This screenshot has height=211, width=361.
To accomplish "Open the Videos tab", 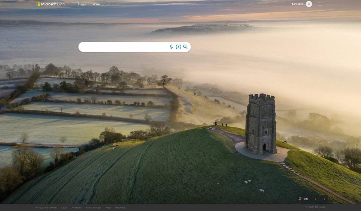I will click(x=96, y=4).
